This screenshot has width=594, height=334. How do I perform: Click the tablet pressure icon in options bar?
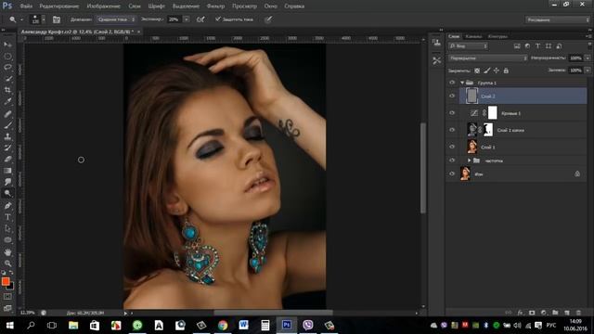click(x=268, y=19)
